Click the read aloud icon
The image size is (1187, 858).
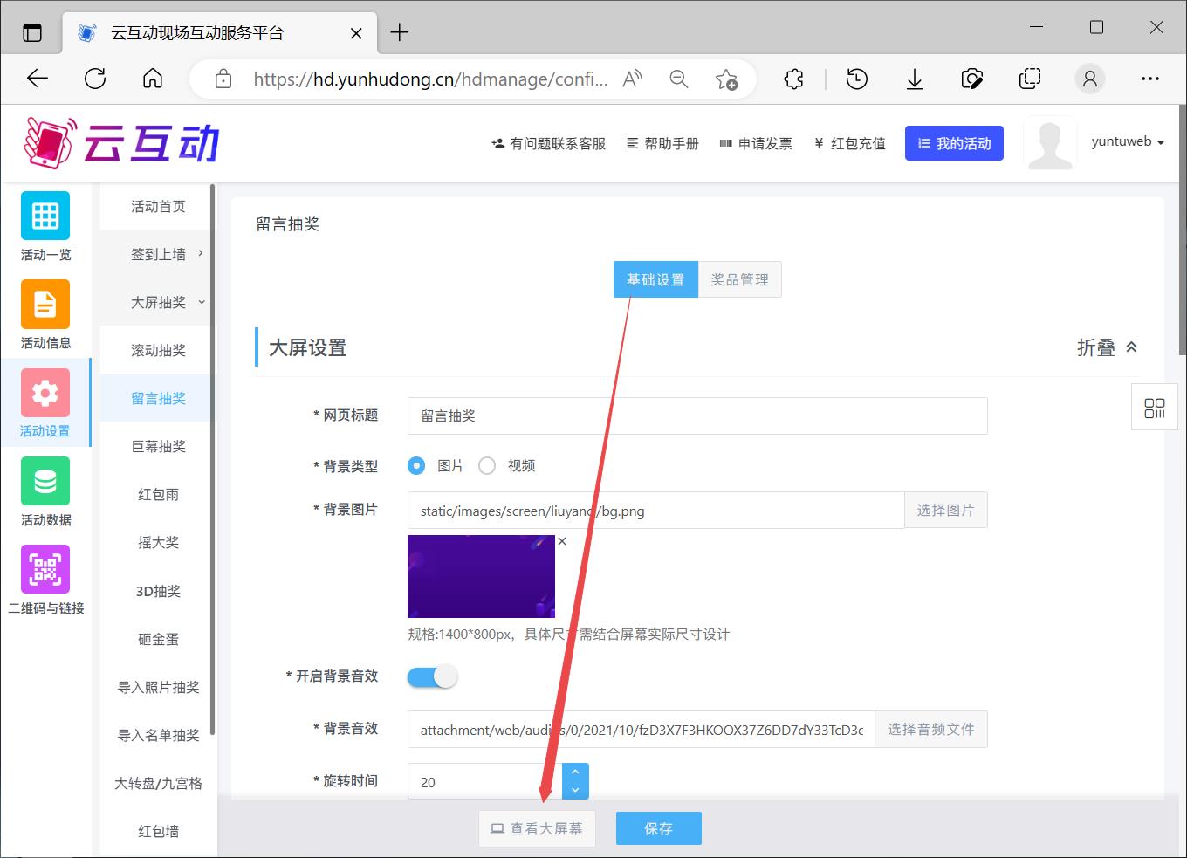[632, 79]
